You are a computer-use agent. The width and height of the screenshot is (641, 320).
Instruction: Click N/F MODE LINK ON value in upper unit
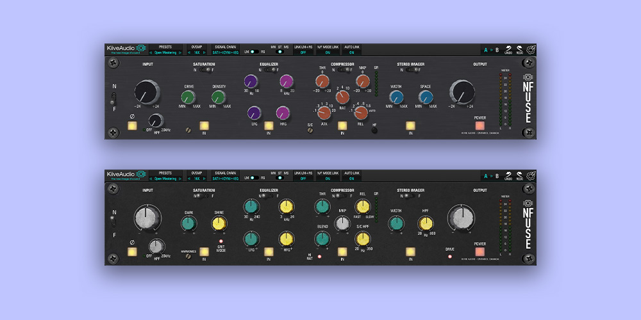point(328,52)
